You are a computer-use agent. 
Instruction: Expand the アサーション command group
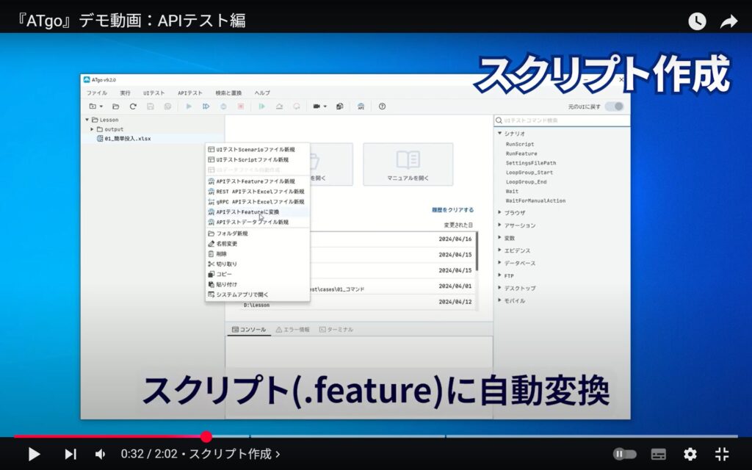[x=499, y=225]
